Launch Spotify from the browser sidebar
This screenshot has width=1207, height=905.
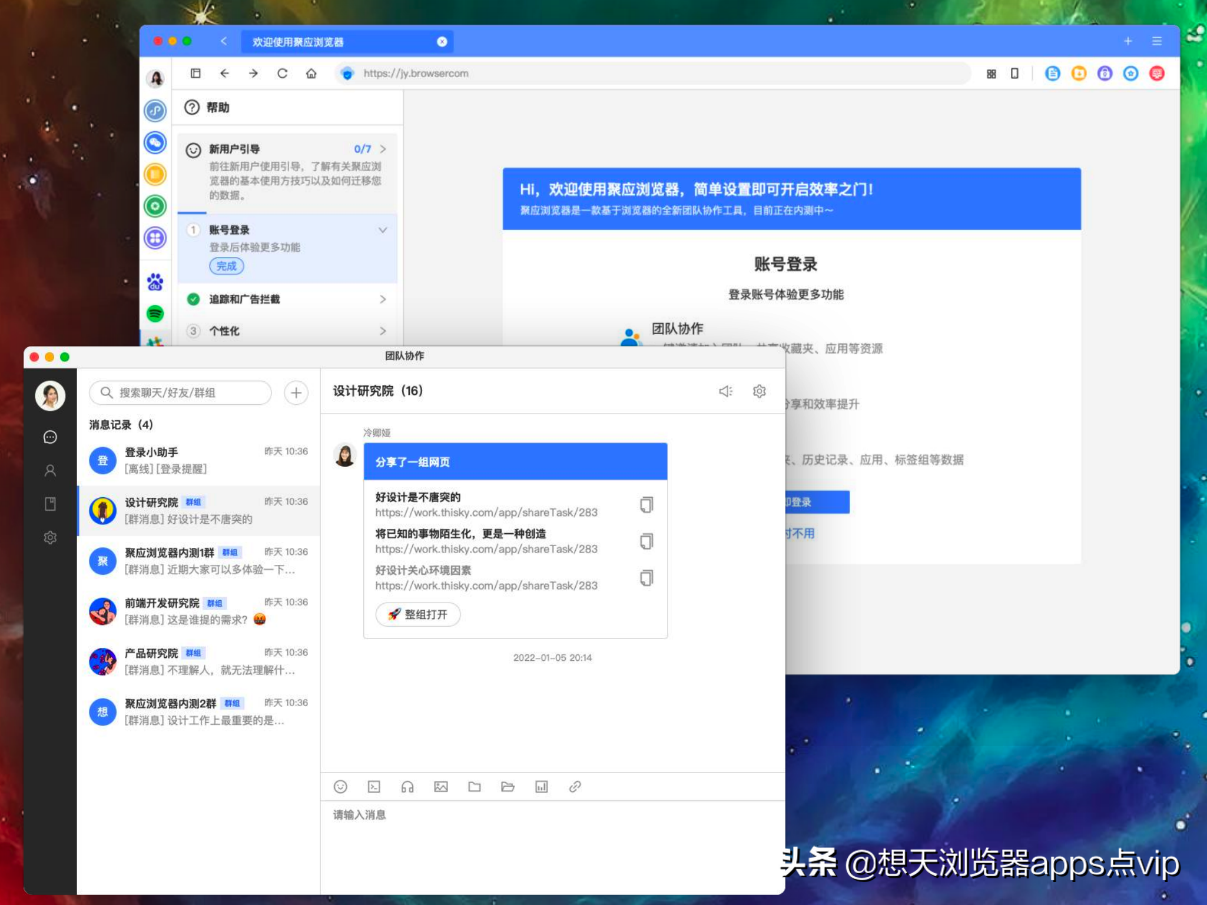(x=155, y=314)
